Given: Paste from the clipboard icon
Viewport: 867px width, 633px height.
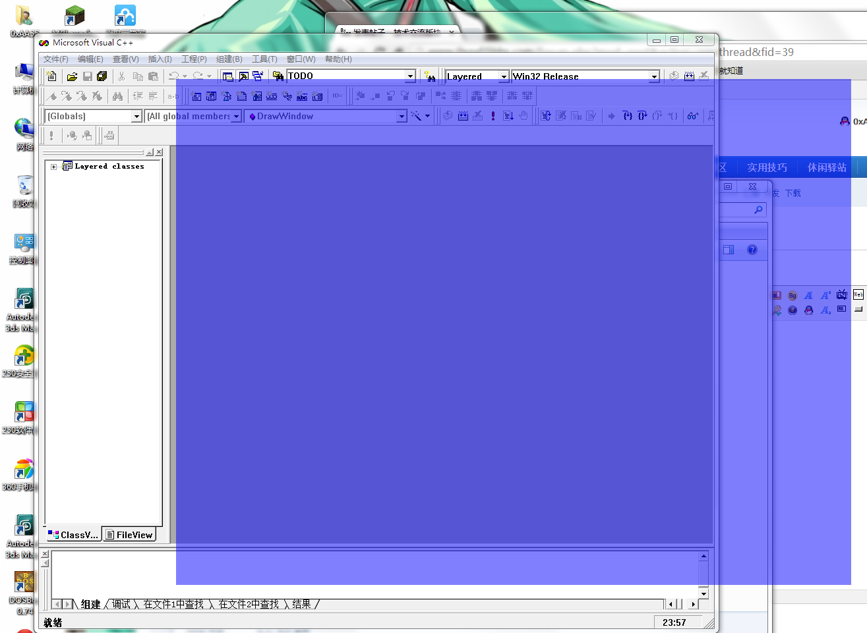Looking at the screenshot, I should [x=155, y=76].
